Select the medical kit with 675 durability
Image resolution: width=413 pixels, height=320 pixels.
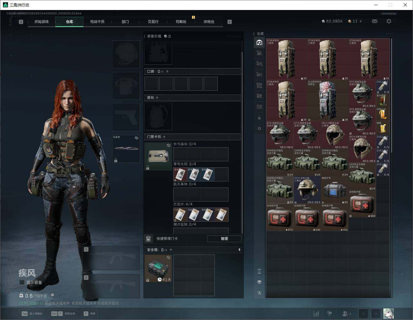coord(280,217)
